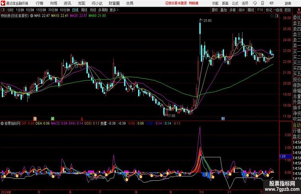This screenshot has height=194, width=301.
Task: Click the red $ event marker icon
Action: pos(82,119)
